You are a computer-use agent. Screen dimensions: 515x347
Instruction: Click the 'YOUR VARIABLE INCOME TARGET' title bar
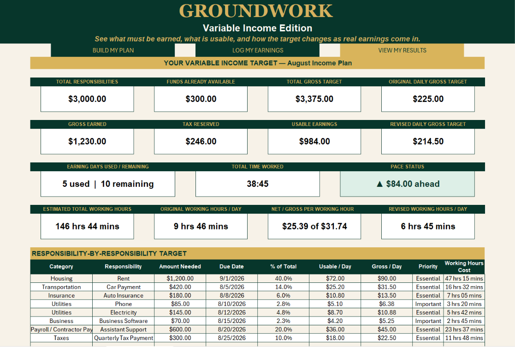(x=257, y=63)
